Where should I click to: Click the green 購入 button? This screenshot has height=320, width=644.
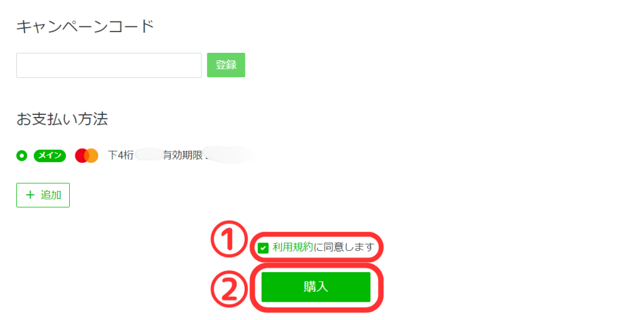point(316,287)
